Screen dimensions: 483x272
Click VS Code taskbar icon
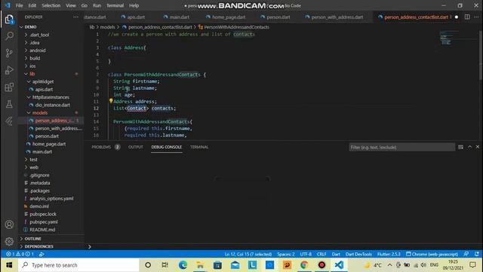point(339,265)
